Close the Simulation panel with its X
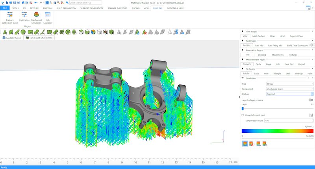The image size is (315, 169). [x=312, y=78]
